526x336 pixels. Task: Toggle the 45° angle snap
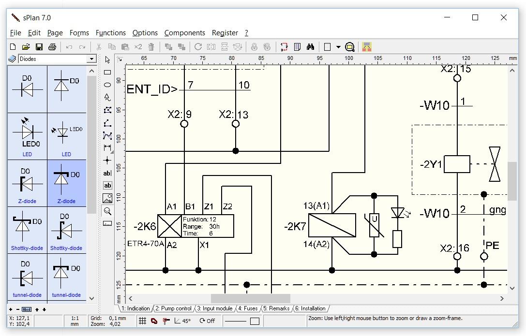182,321
